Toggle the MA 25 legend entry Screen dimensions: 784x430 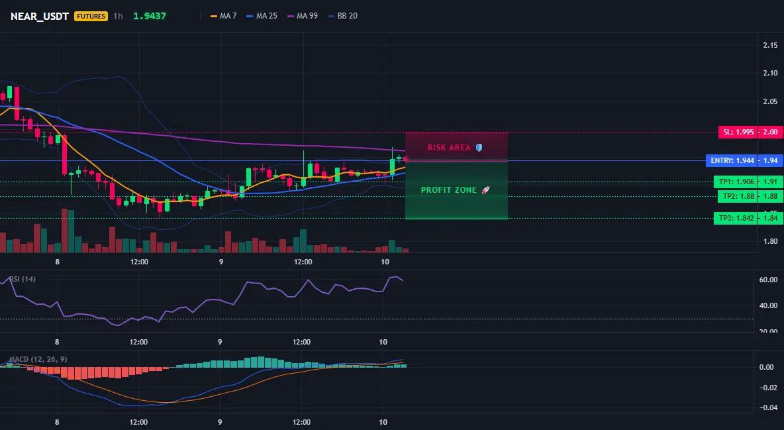262,16
